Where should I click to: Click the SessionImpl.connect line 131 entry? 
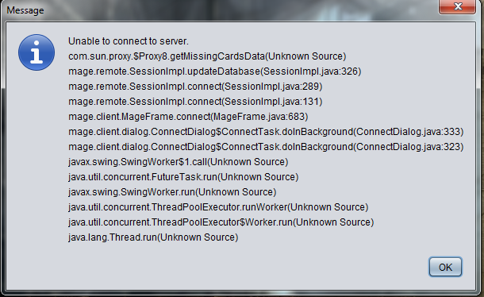pos(195,102)
